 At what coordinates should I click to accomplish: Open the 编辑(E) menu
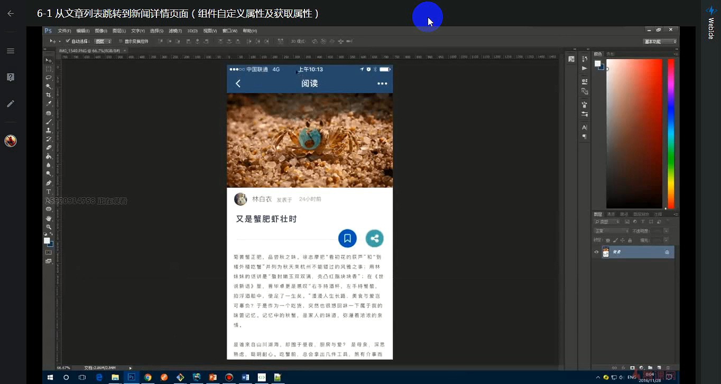82,31
